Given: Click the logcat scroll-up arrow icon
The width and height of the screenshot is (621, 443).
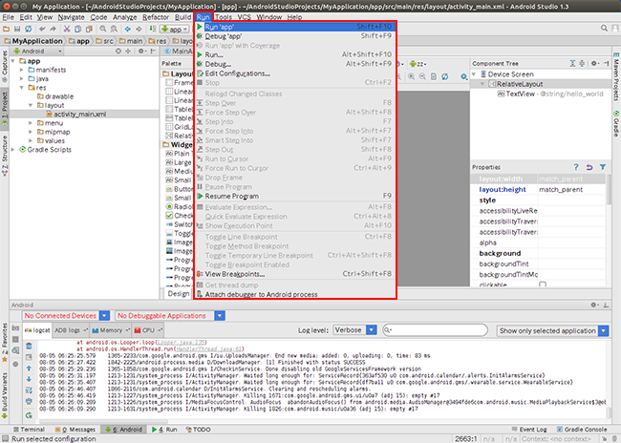Looking at the screenshot, I should tap(29, 369).
